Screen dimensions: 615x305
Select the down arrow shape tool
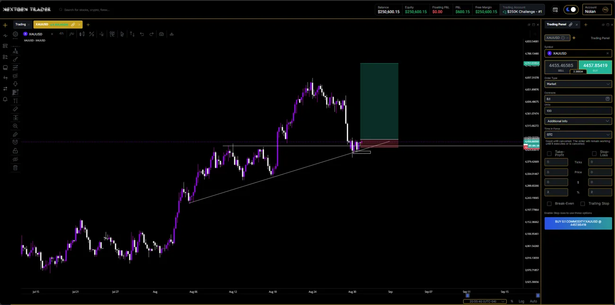click(15, 84)
